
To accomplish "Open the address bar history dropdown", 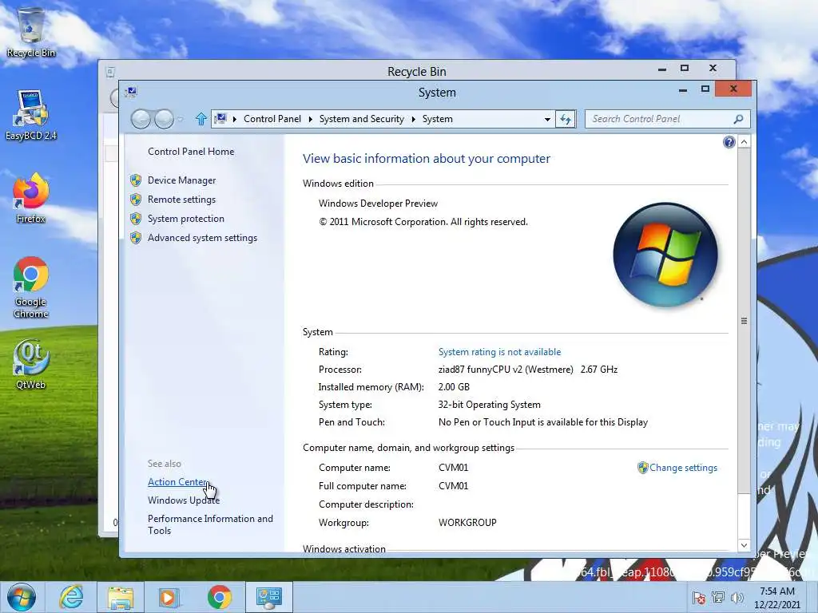I will [x=547, y=120].
